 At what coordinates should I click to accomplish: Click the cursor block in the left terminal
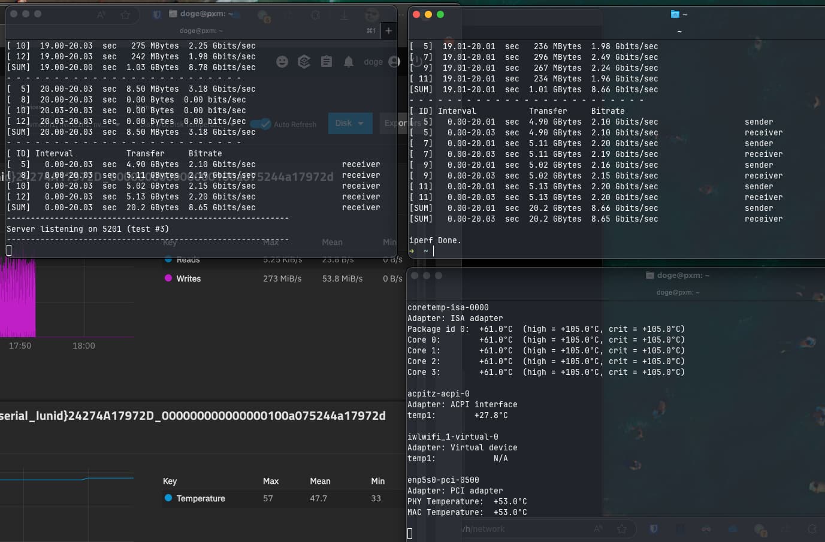9,250
